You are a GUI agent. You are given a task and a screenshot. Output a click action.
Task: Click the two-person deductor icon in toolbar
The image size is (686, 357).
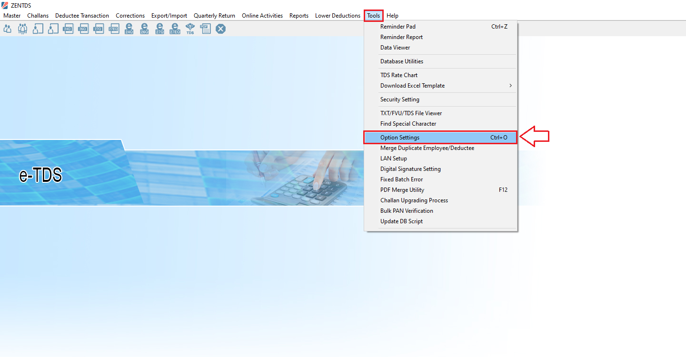pos(8,29)
